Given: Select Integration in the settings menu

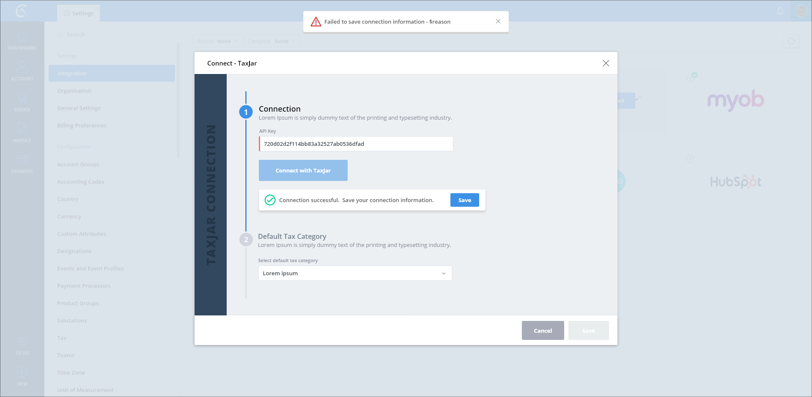Looking at the screenshot, I should tap(112, 74).
